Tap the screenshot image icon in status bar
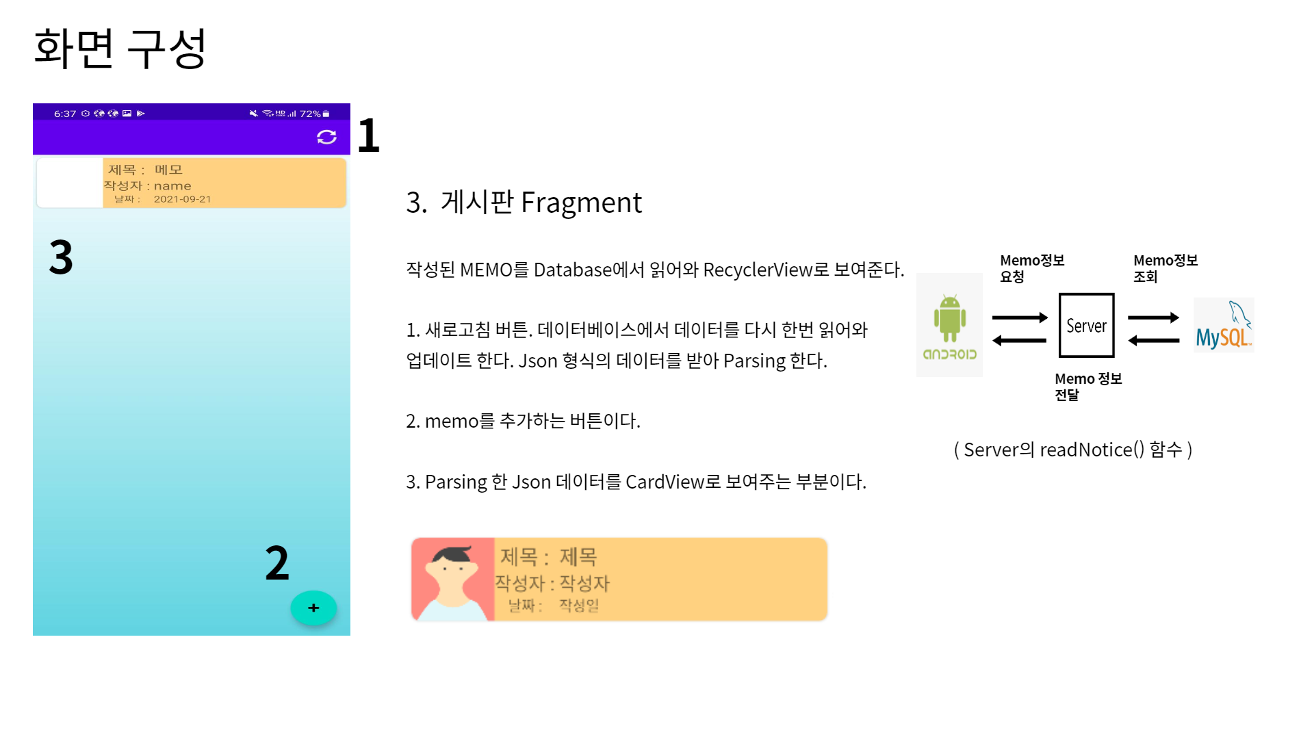This screenshot has width=1314, height=739. (127, 114)
